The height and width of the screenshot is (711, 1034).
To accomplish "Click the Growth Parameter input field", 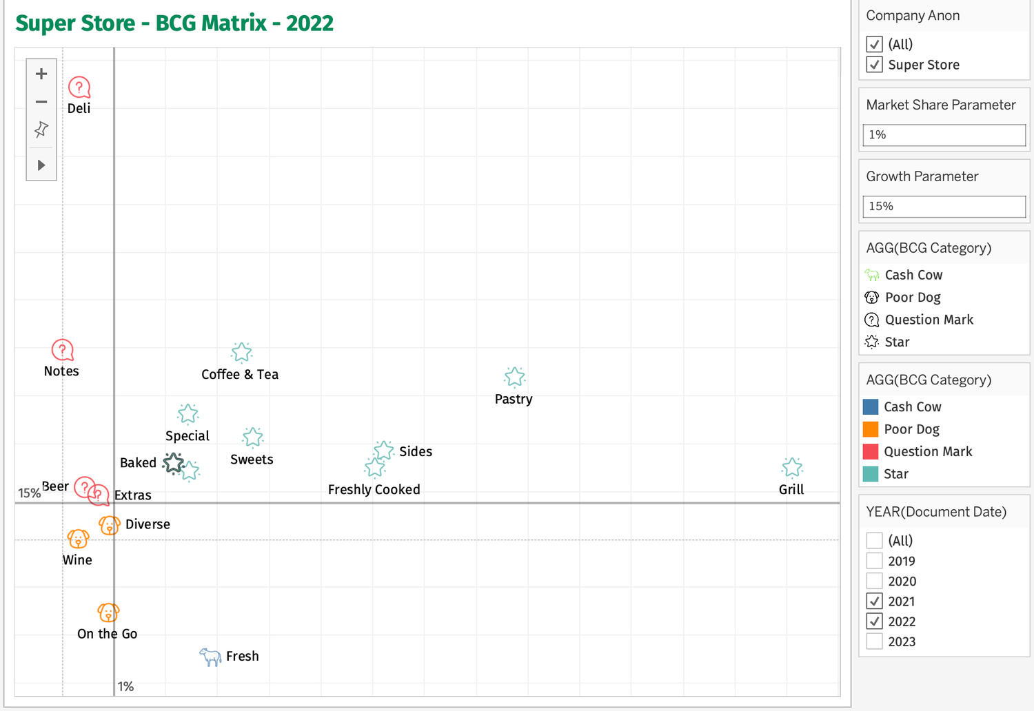I will 944,207.
